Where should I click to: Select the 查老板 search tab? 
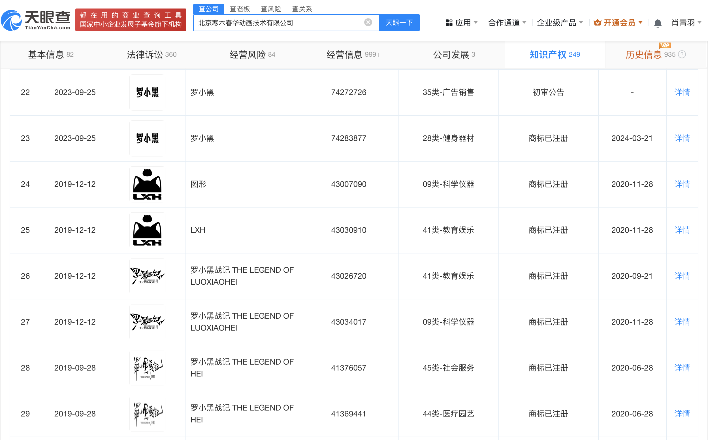coord(240,9)
